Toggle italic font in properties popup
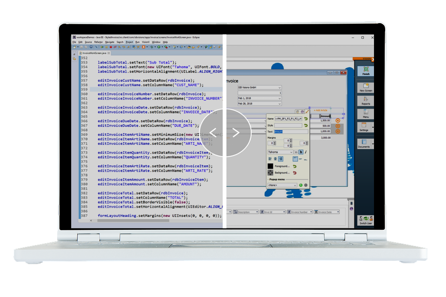The width and height of the screenshot is (446, 297). (x=306, y=152)
